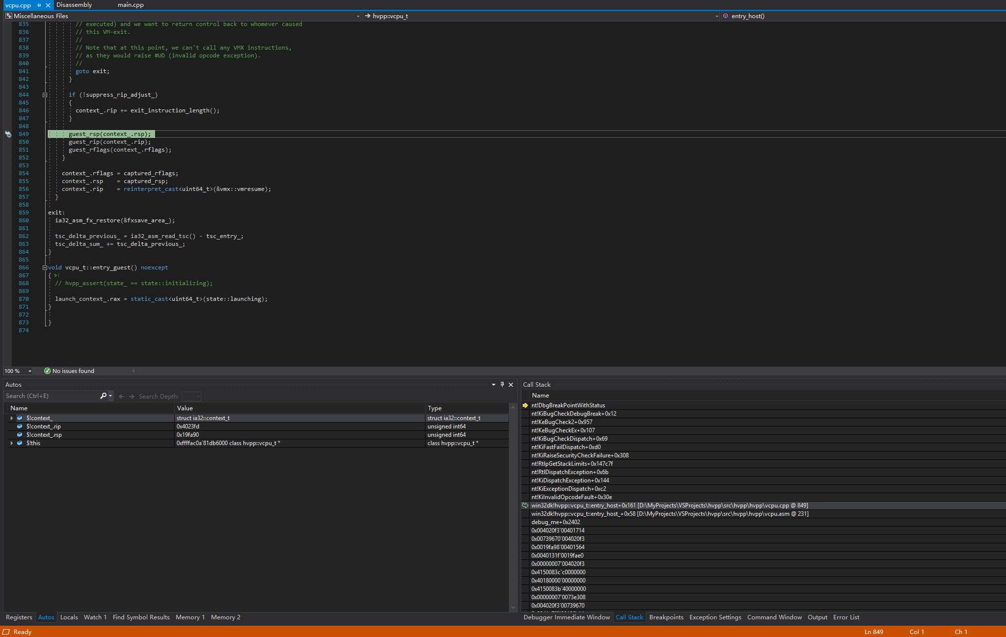Open the Registers tab
Screen dimensions: 1006x637
[x=19, y=617]
